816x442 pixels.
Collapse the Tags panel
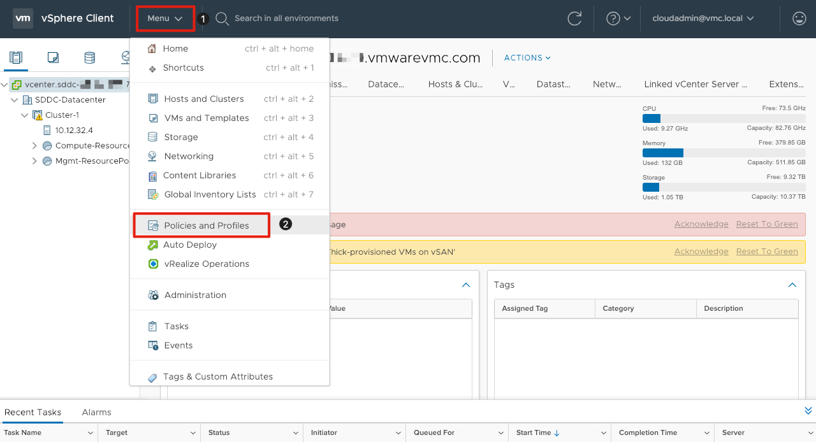[792, 285]
